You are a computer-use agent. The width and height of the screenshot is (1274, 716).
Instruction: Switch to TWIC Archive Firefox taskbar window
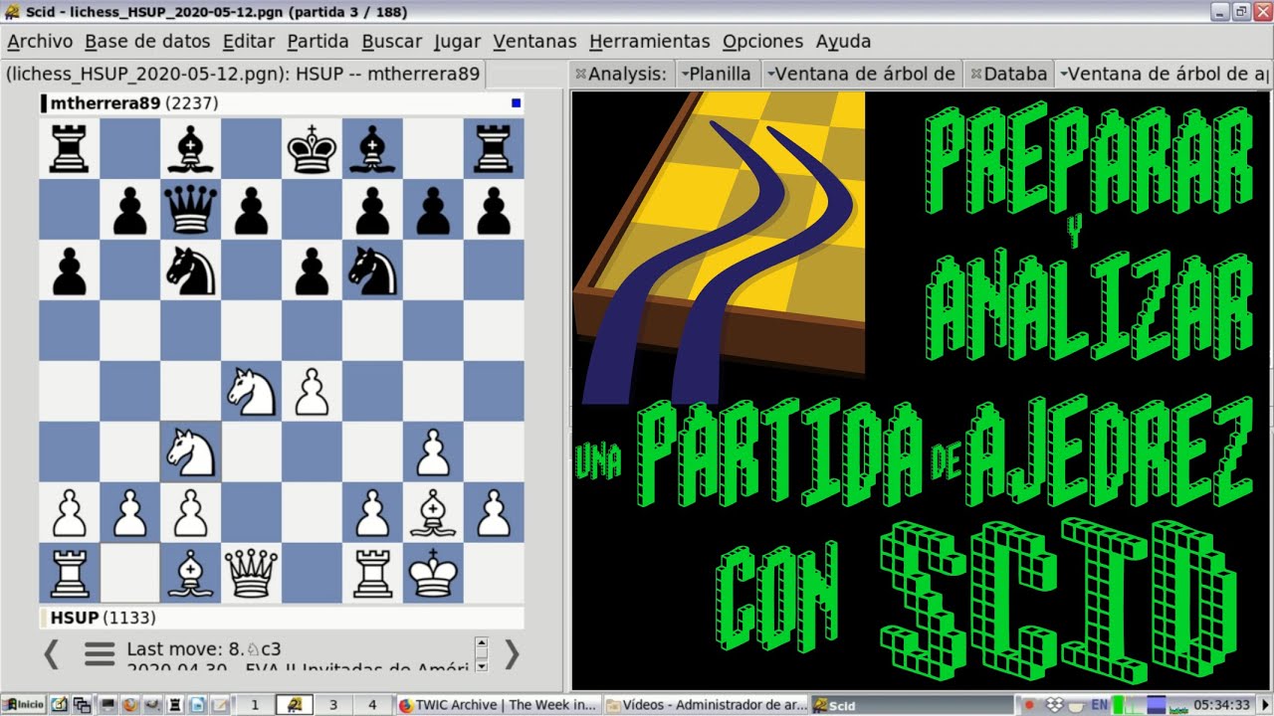(x=498, y=705)
